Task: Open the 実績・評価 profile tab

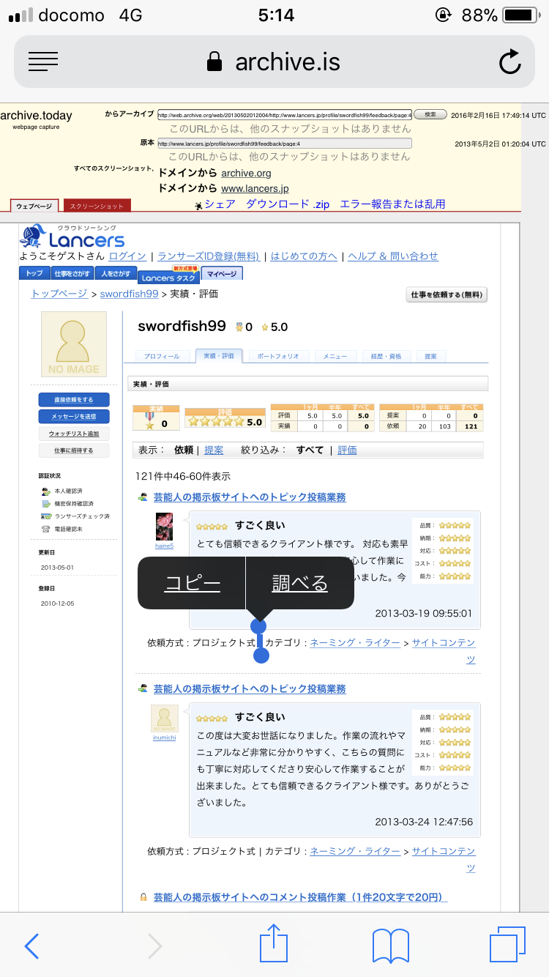Action: click(x=218, y=356)
